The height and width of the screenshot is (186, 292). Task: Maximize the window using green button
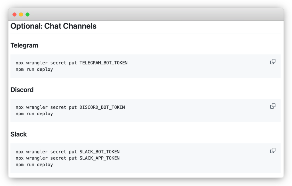tap(28, 15)
